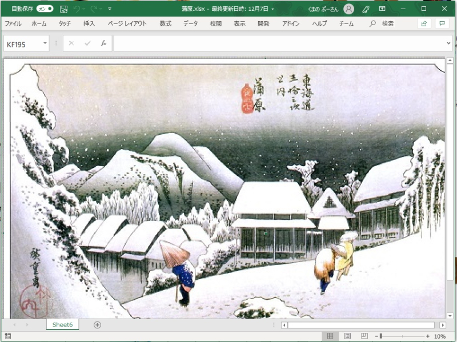
Task: Click the three-dot sheet tab splitter handle
Action: (x=274, y=325)
